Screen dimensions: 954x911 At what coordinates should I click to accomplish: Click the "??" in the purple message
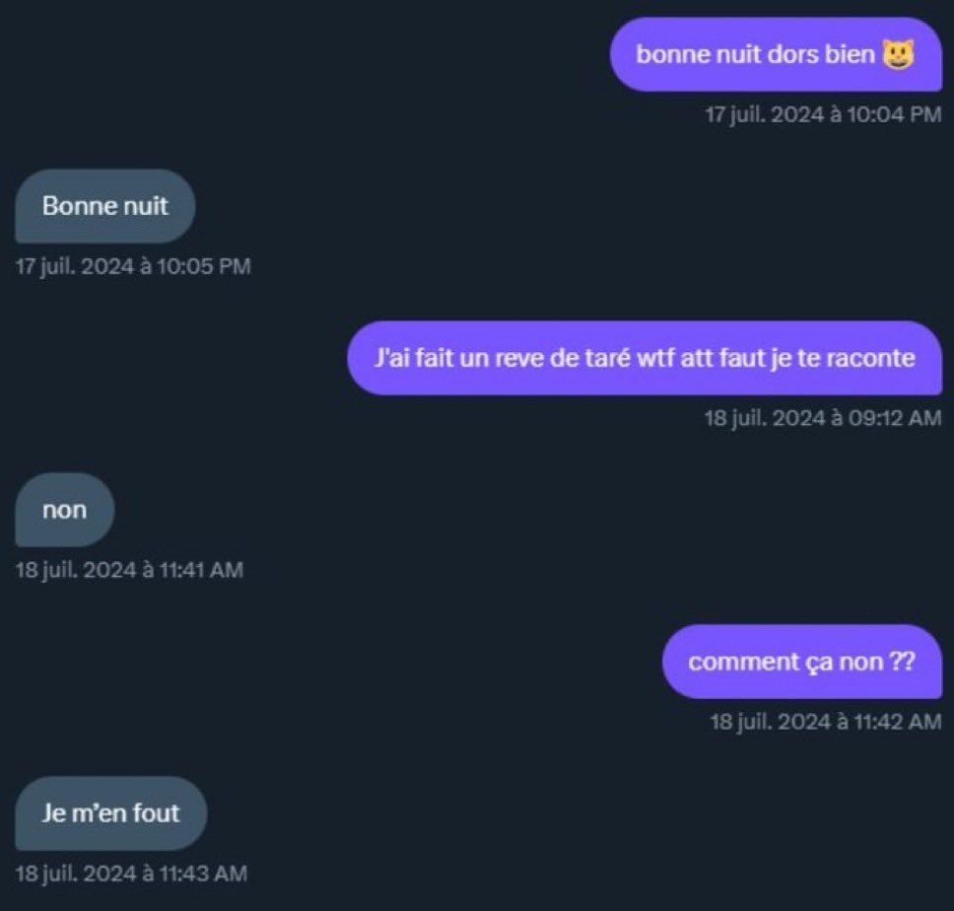[902, 662]
